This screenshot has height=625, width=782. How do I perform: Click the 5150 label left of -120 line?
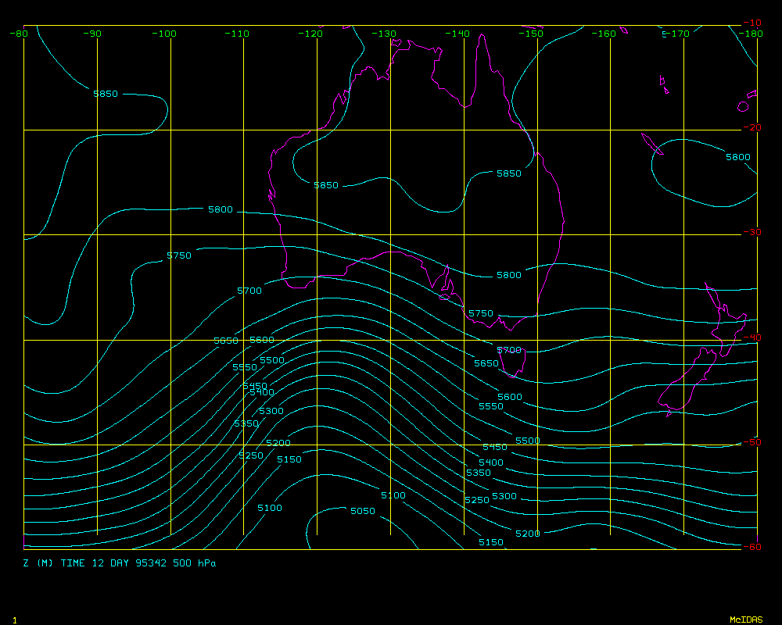(289, 459)
